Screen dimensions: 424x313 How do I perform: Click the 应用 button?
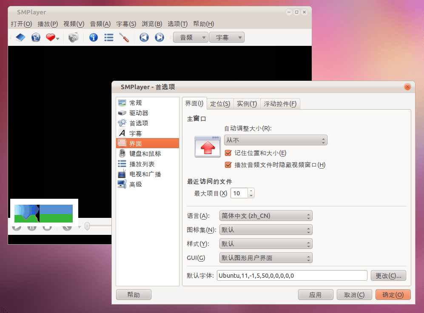[x=316, y=295]
